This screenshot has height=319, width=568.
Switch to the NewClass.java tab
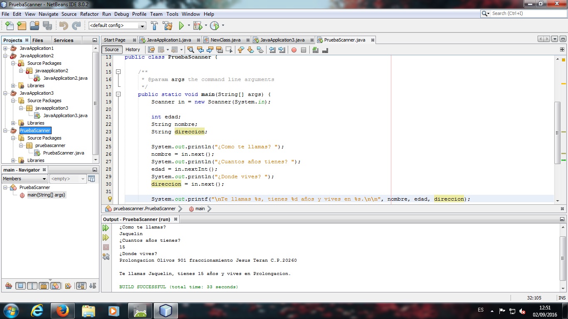pos(225,40)
